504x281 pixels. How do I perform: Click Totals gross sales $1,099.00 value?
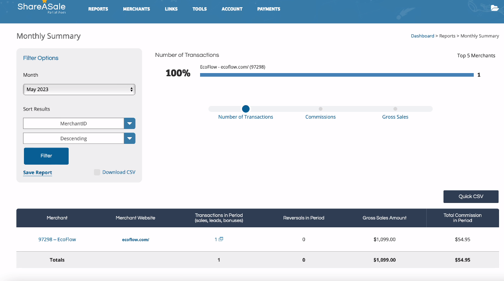pos(384,260)
